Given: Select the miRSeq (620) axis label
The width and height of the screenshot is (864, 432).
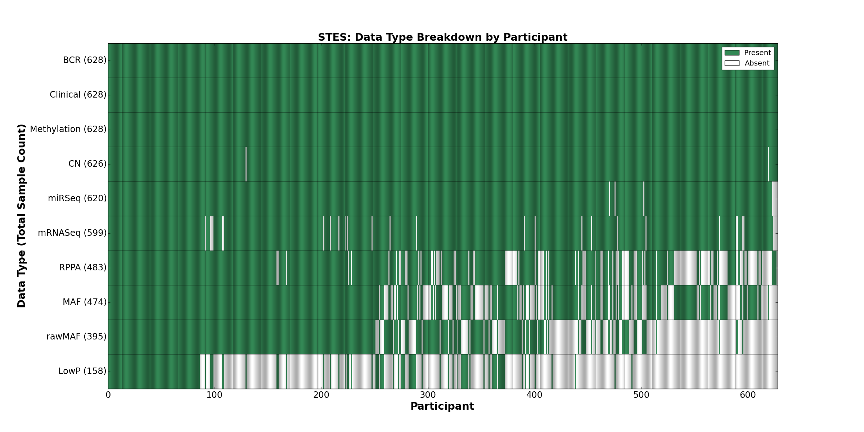Looking at the screenshot, I should point(77,198).
